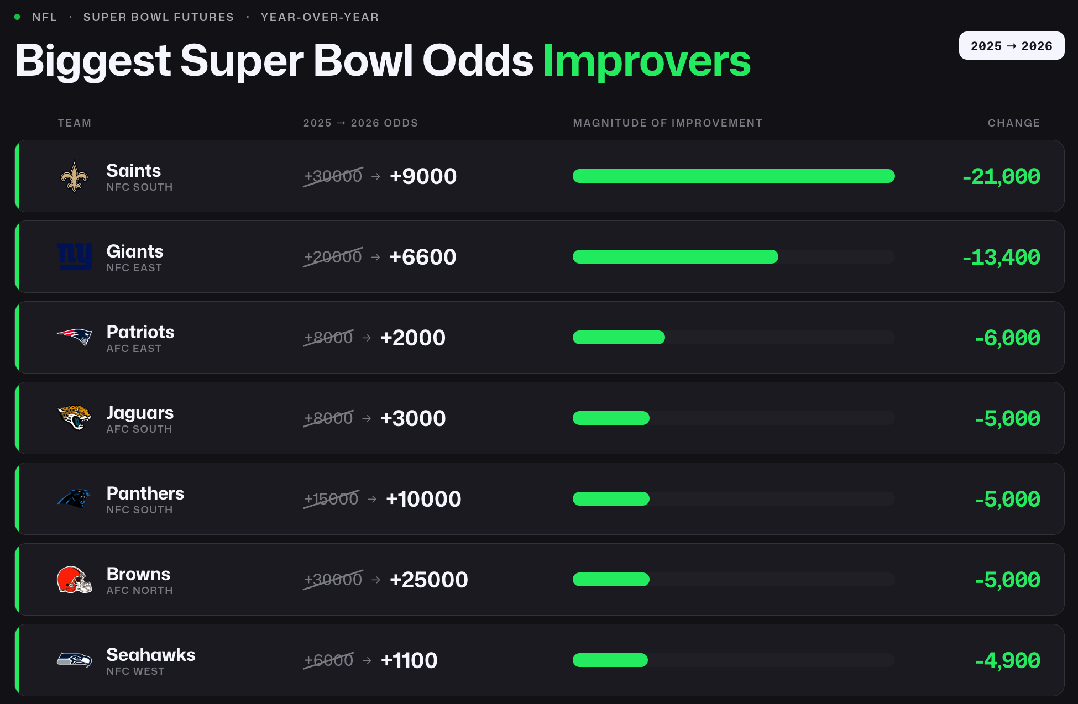Click the Seahawks team logo
Image resolution: width=1078 pixels, height=704 pixels.
(74, 660)
